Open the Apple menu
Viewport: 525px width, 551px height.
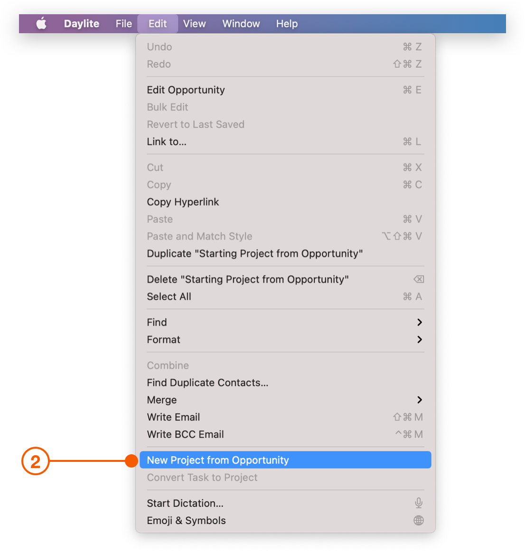click(42, 23)
